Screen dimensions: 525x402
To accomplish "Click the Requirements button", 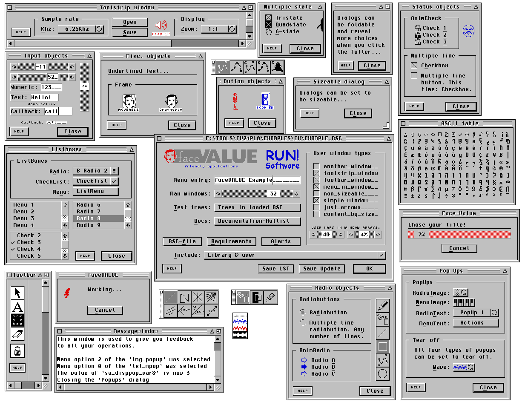I will (x=231, y=241).
